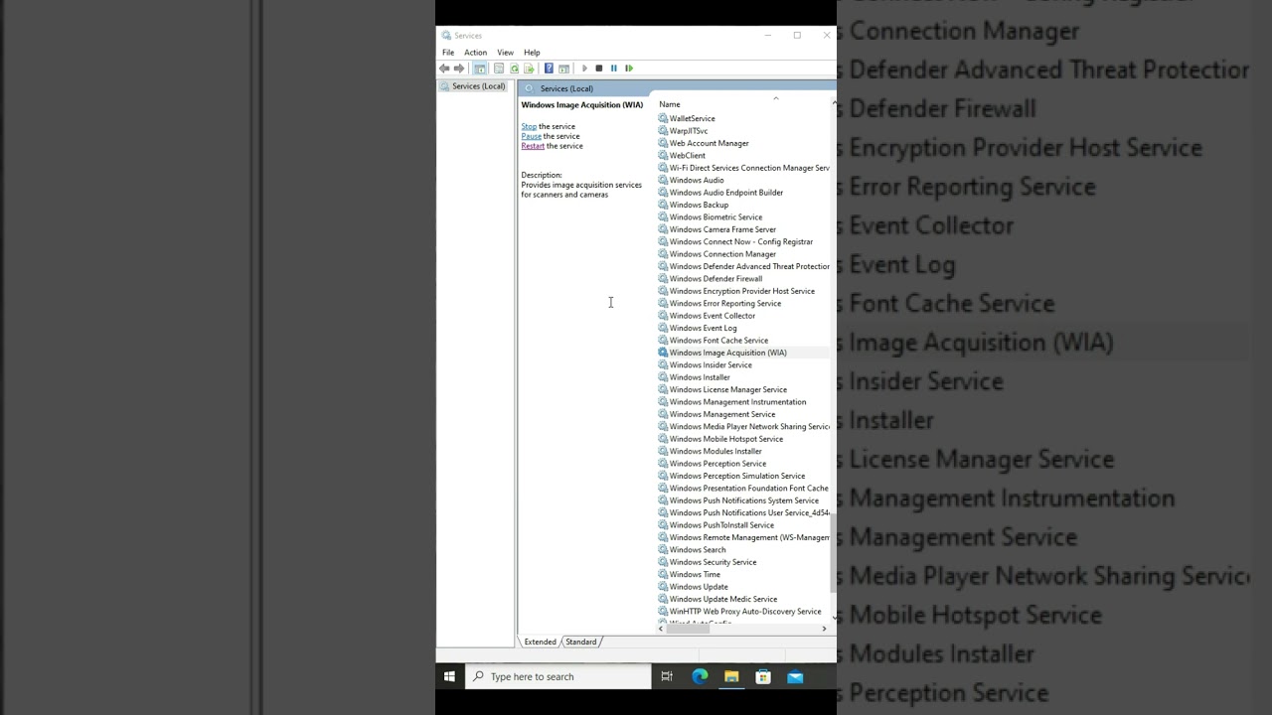The image size is (1272, 715).
Task: Switch to the Standard tab
Action: tap(581, 642)
